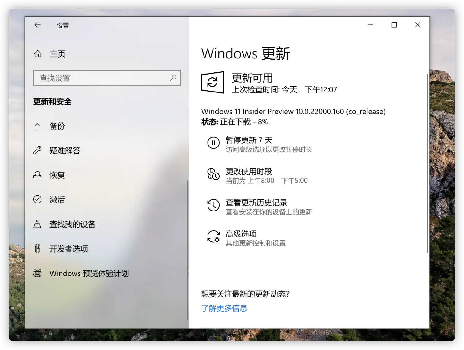Minimize the 设置 window
The height and width of the screenshot is (350, 464).
coord(371,25)
